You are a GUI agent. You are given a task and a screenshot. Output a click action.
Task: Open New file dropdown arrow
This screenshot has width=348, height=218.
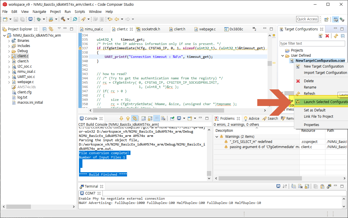point(10,19)
